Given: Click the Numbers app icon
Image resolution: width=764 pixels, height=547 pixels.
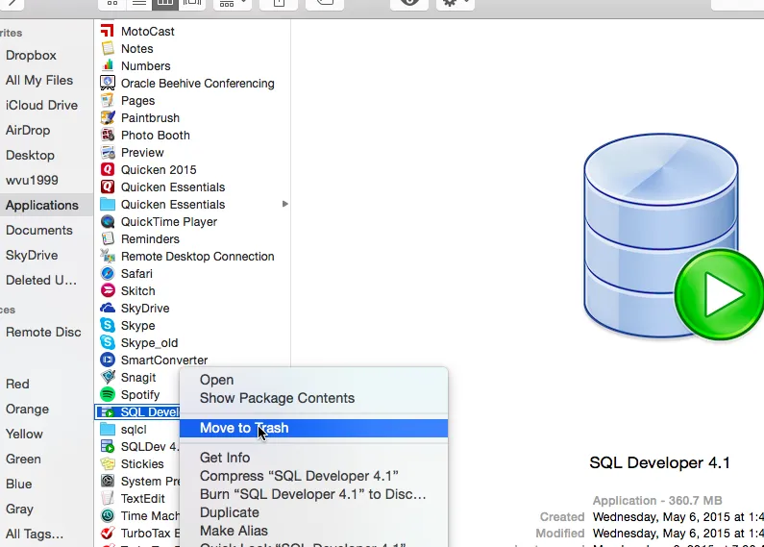Looking at the screenshot, I should point(108,65).
